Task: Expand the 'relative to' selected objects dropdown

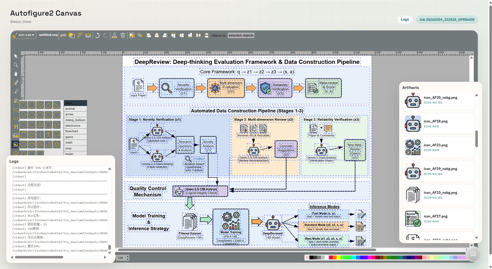Action: pyautogui.click(x=241, y=35)
